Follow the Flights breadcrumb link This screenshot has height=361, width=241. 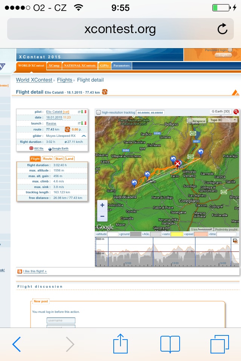[64, 80]
